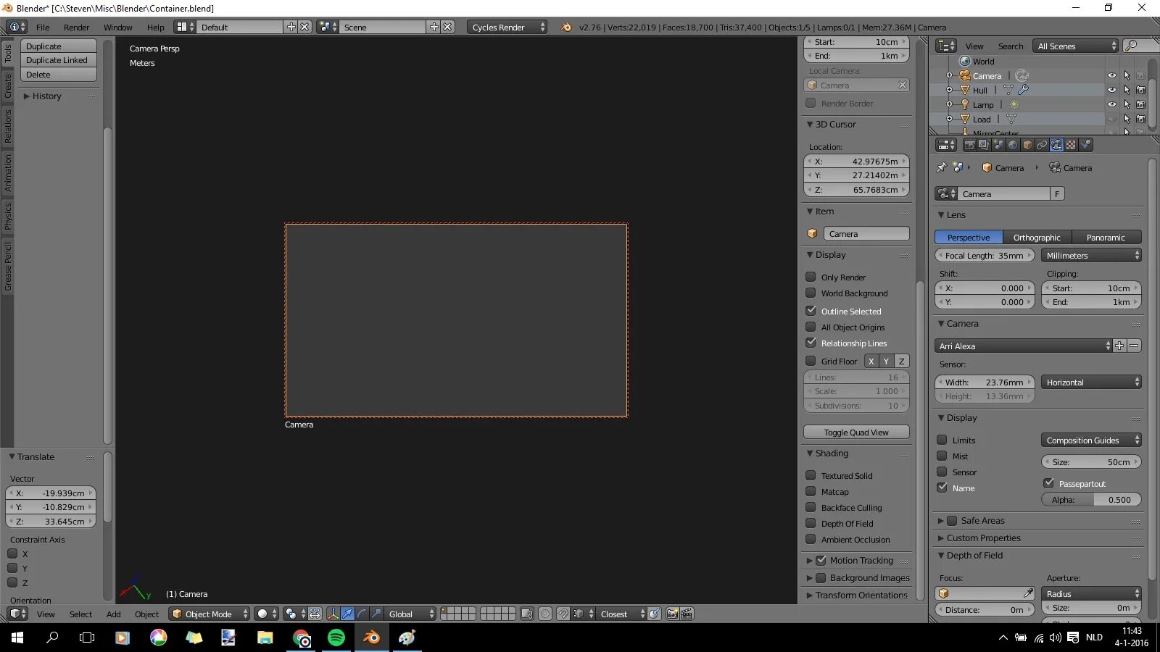Uncheck Outline Selected in Display panel
1160x652 pixels.
coord(811,311)
